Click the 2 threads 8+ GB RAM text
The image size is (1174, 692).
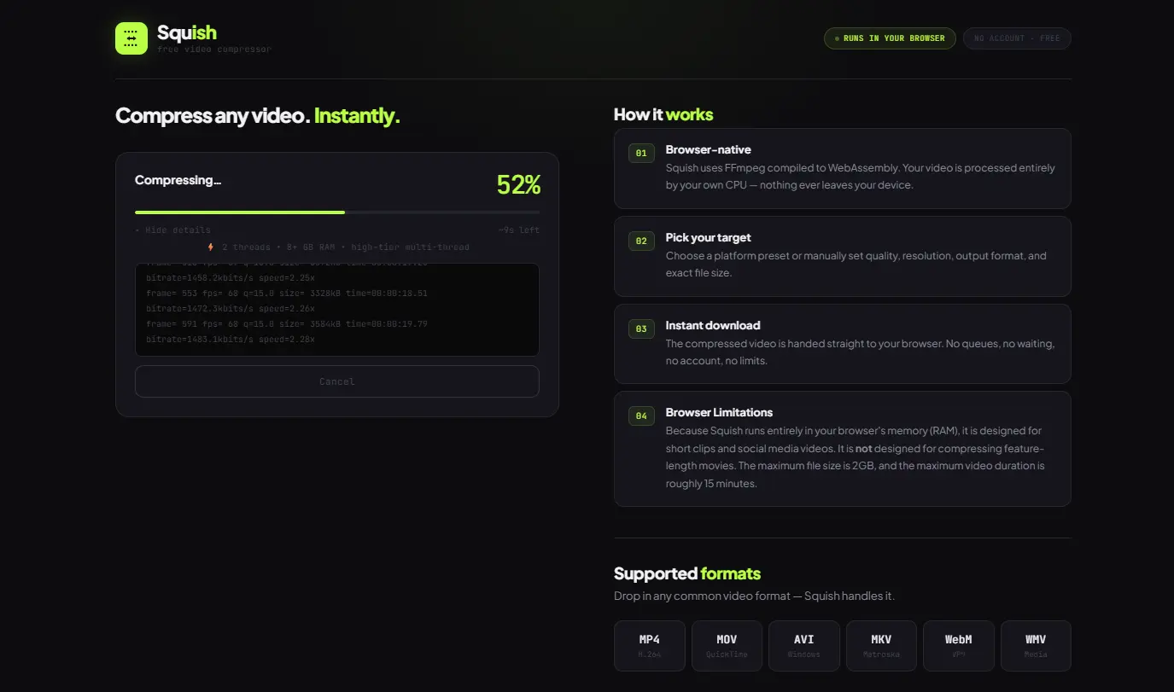point(345,247)
